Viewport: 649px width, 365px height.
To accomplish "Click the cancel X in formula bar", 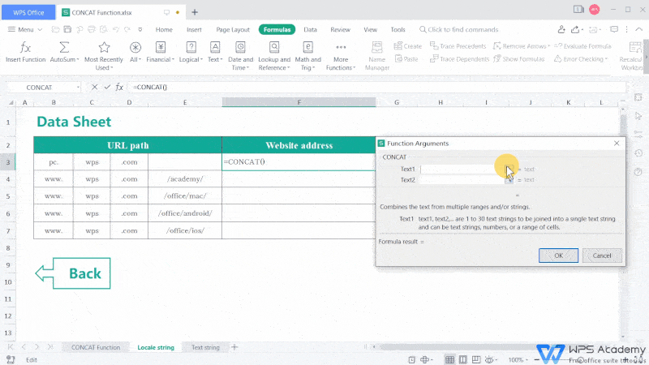I will click(x=95, y=87).
